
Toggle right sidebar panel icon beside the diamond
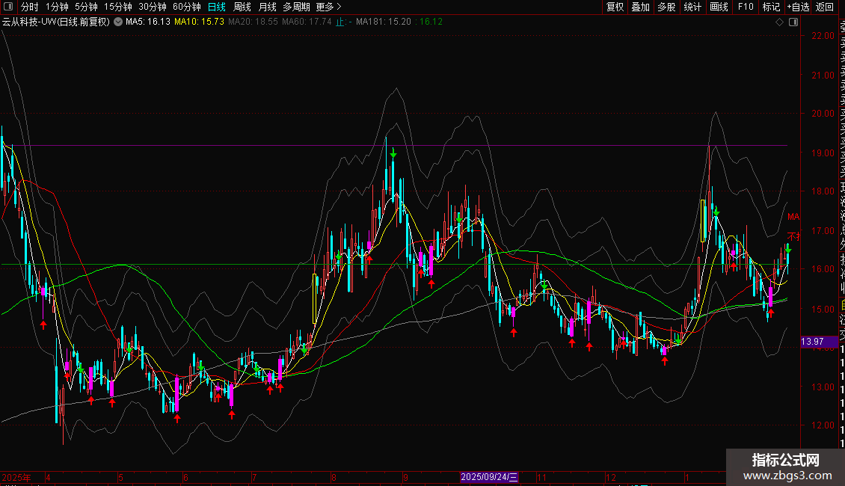(x=792, y=22)
